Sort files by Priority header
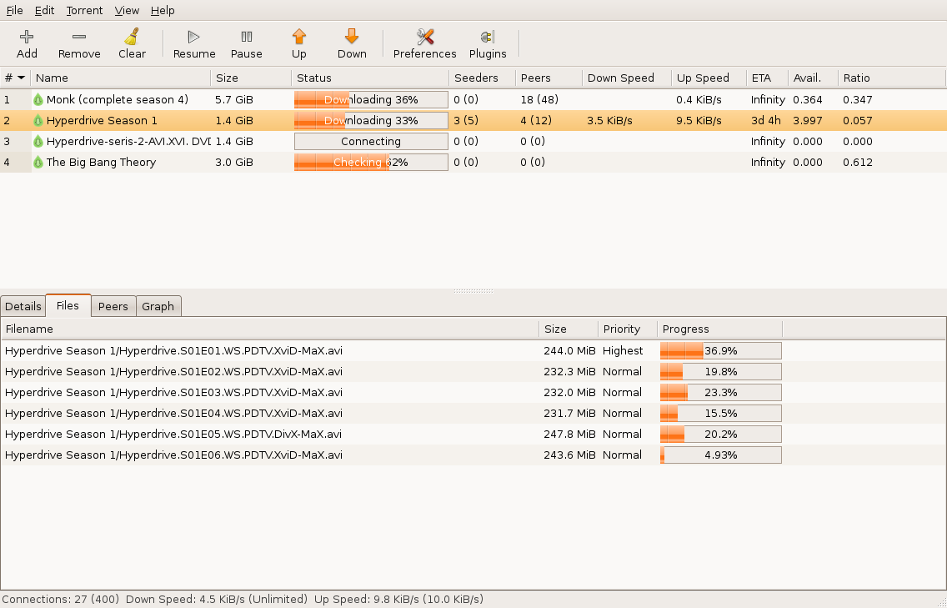 coord(627,329)
